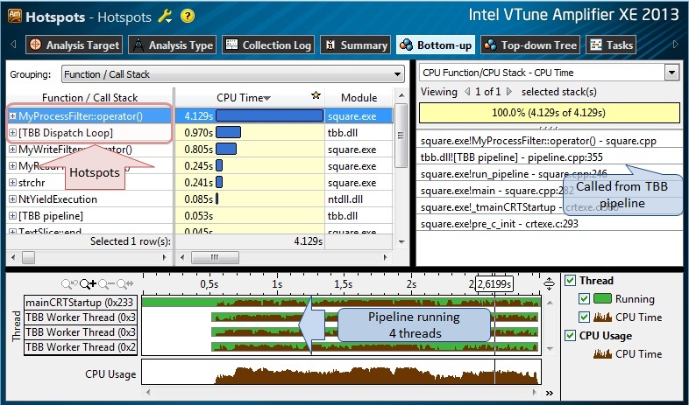Viewport: 689px width, 405px height.
Task: Toggle the Running checkbox in legend
Action: pyautogui.click(x=584, y=299)
